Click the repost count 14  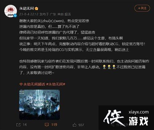tap(25, 125)
